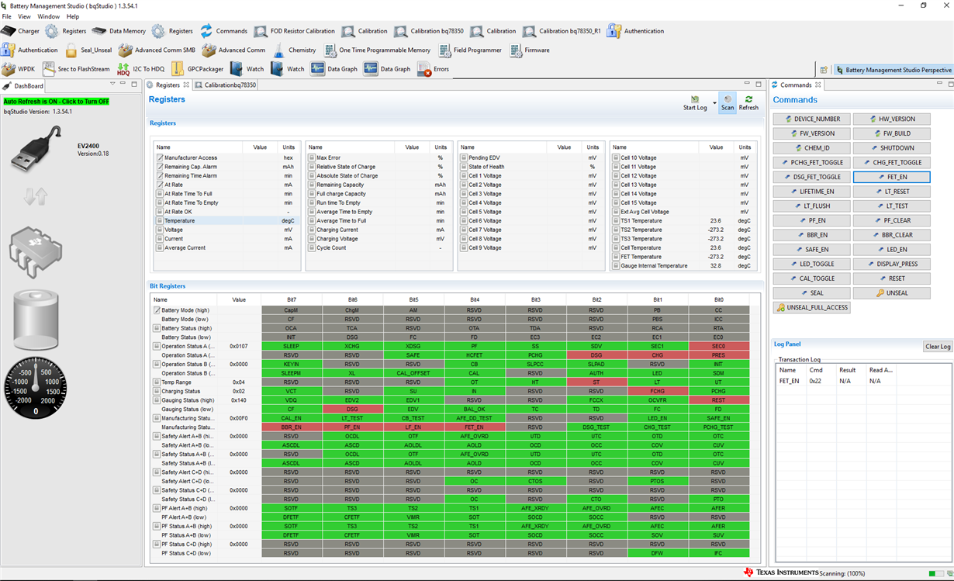Click UNSEAL_FULL_ACCESS button
The image size is (954, 581).
(x=811, y=307)
